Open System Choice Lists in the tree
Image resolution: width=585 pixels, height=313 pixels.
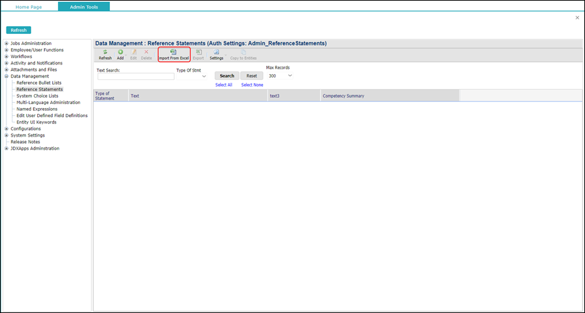[37, 96]
